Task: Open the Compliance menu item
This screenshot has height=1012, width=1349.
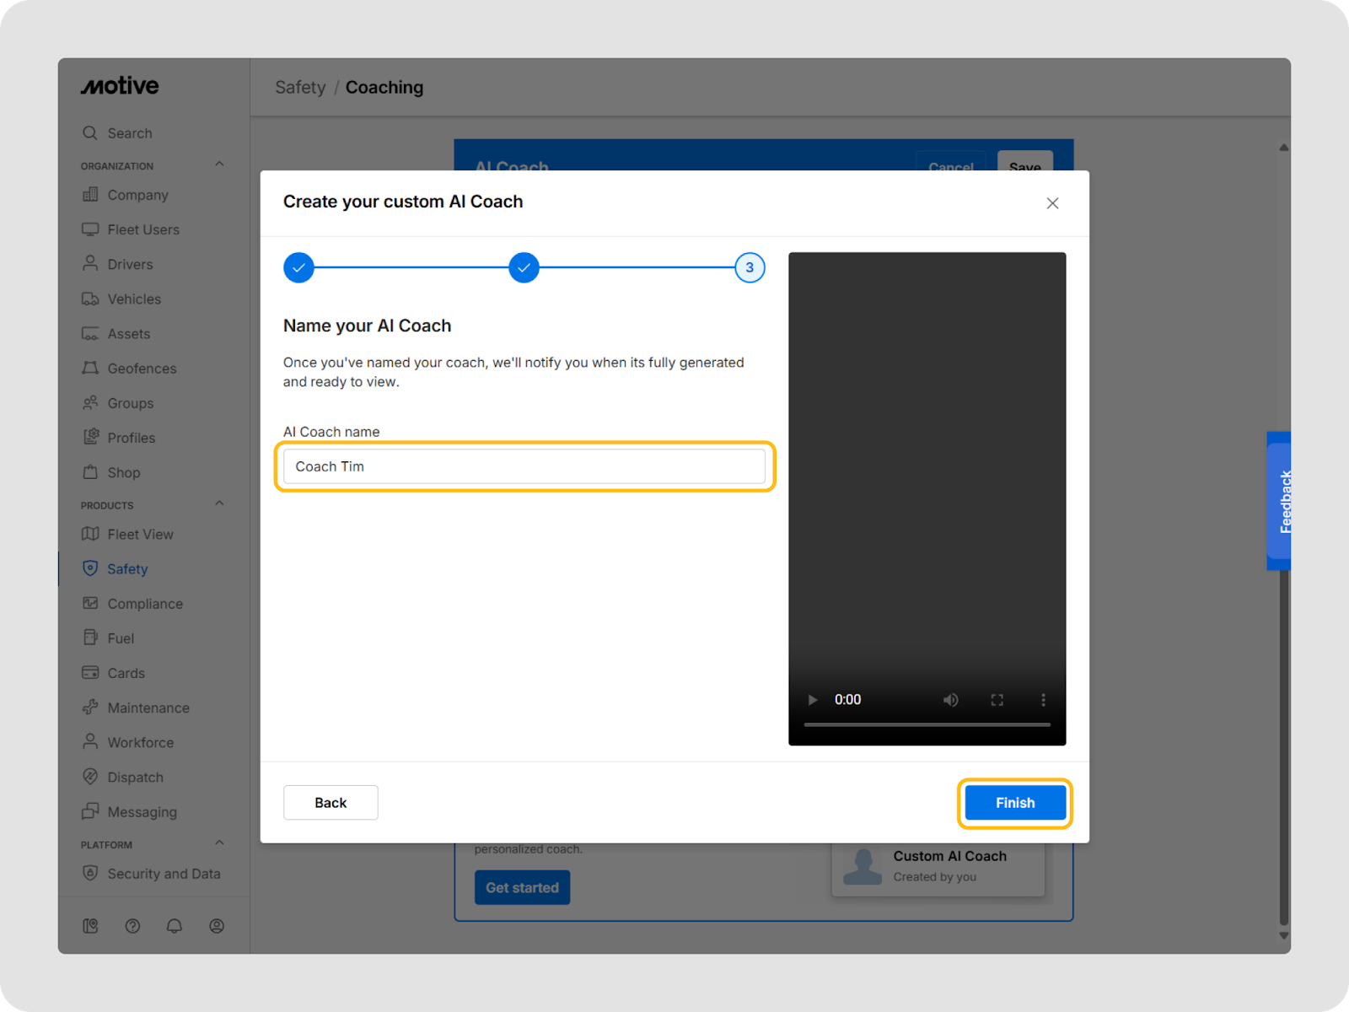Action: 144,604
